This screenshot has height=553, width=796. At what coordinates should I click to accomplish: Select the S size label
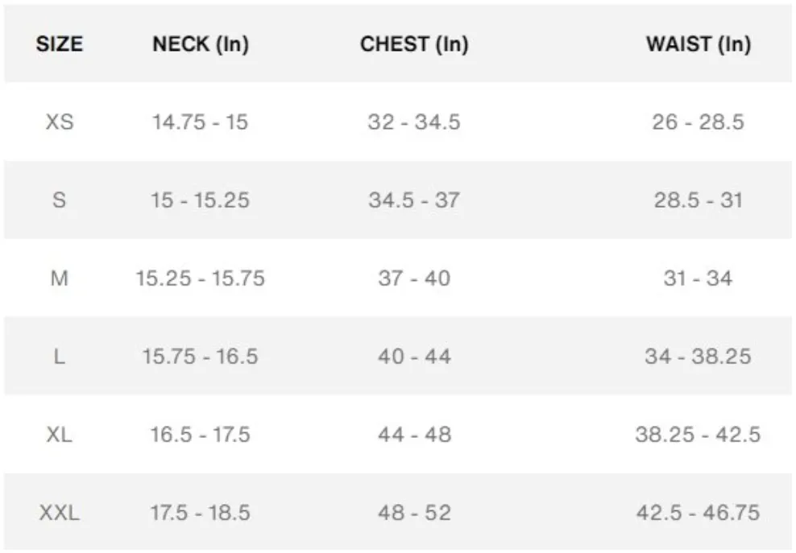point(60,200)
